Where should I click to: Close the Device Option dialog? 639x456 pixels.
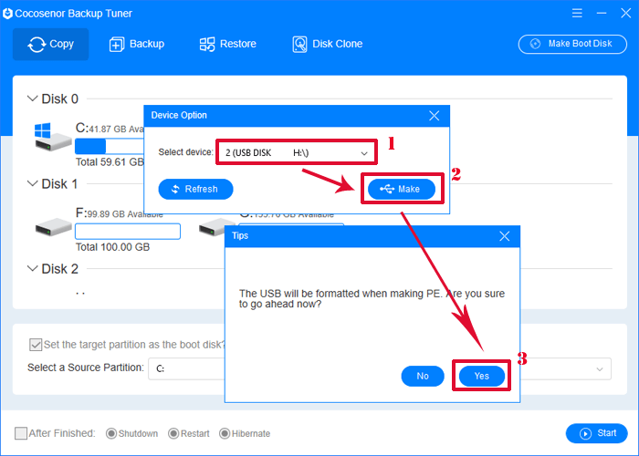pos(434,116)
